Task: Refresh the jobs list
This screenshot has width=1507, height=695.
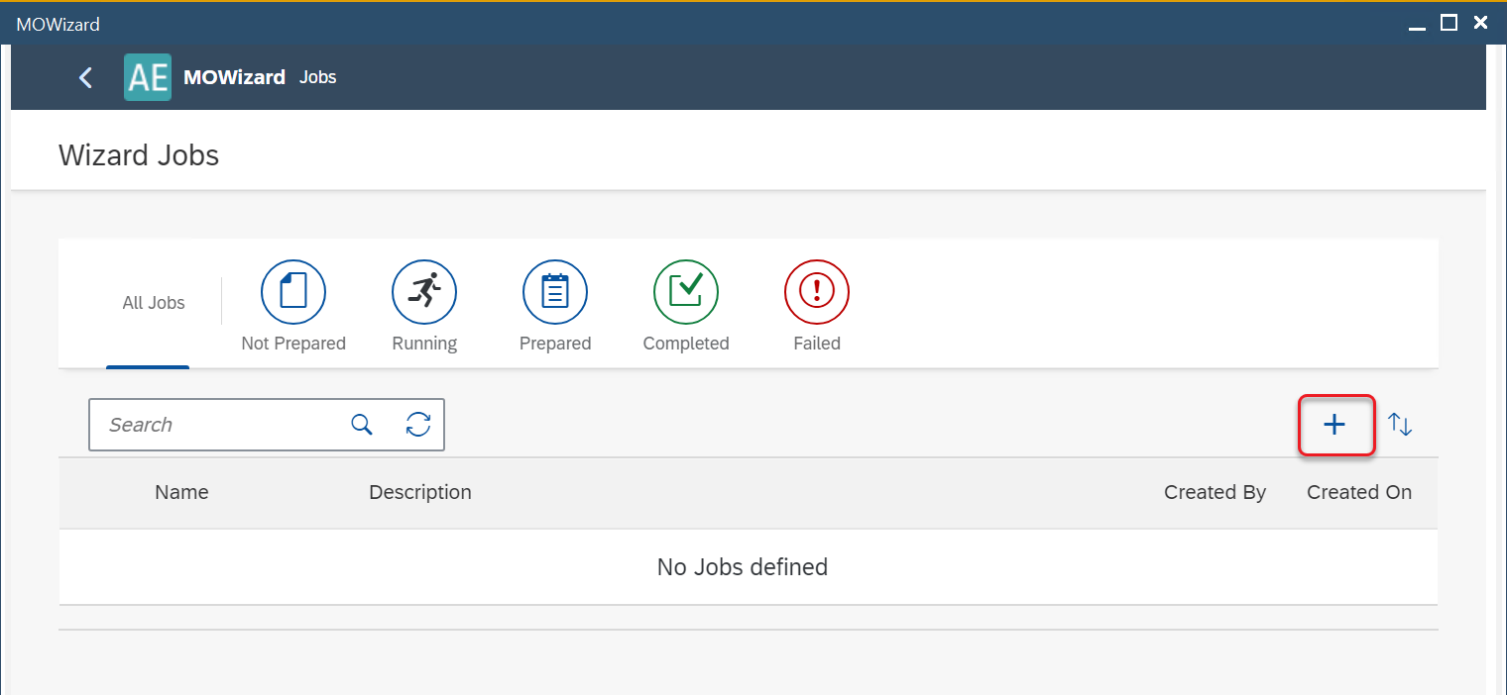Action: (418, 425)
